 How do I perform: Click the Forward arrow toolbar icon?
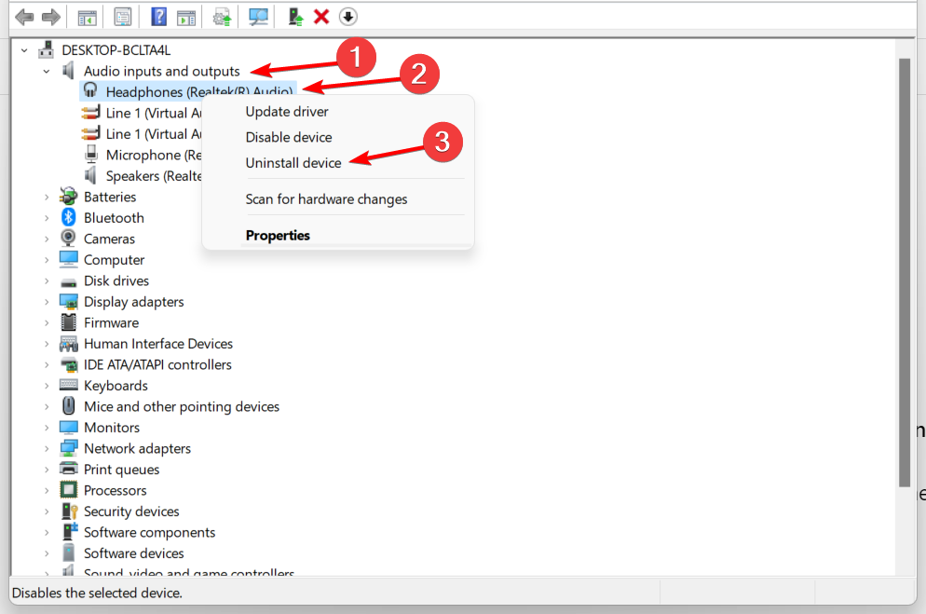tap(51, 17)
